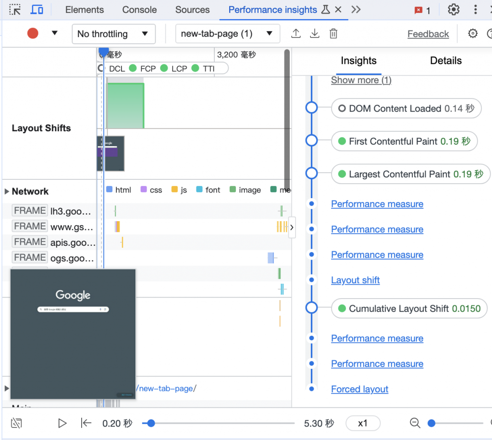Open the Sources tab
The height and width of the screenshot is (440, 492).
(x=192, y=10)
